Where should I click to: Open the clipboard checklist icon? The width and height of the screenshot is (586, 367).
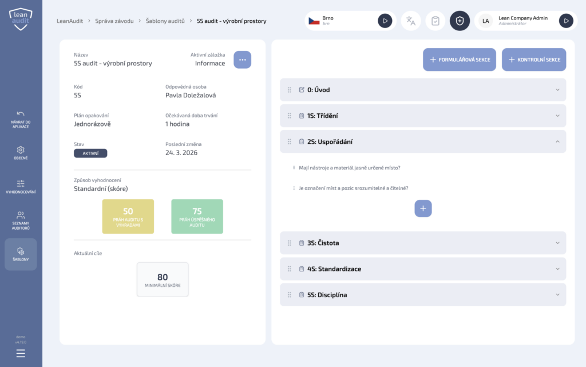(435, 21)
